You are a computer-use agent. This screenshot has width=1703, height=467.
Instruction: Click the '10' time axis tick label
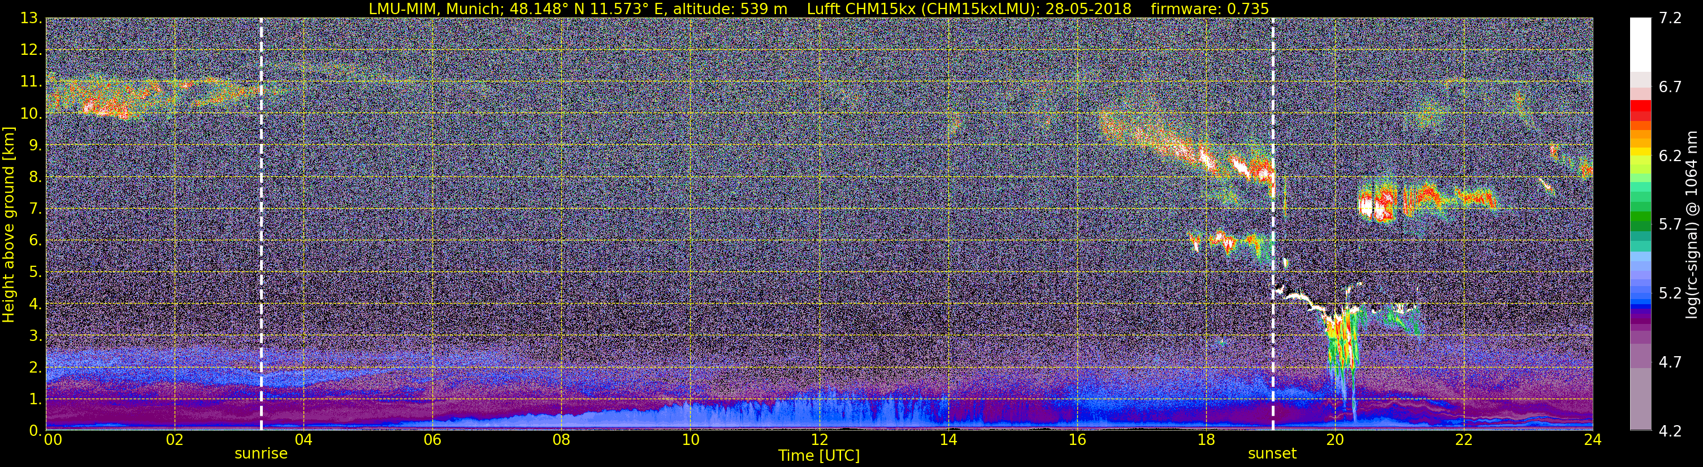coord(690,440)
